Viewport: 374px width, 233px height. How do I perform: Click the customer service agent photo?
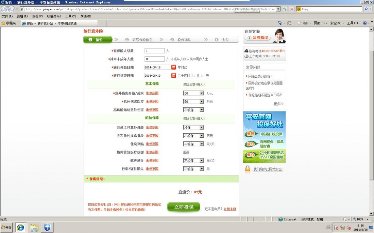point(279,36)
